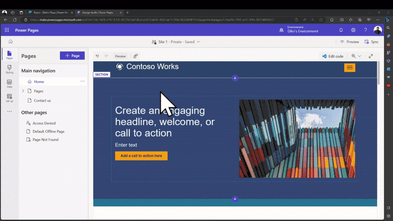The width and height of the screenshot is (393, 221).
Task: Select the building hero image
Action: point(297,138)
